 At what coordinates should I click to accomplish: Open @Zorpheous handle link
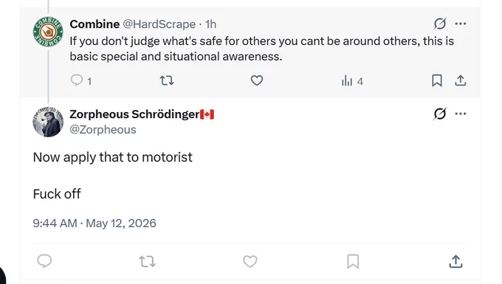coord(103,130)
